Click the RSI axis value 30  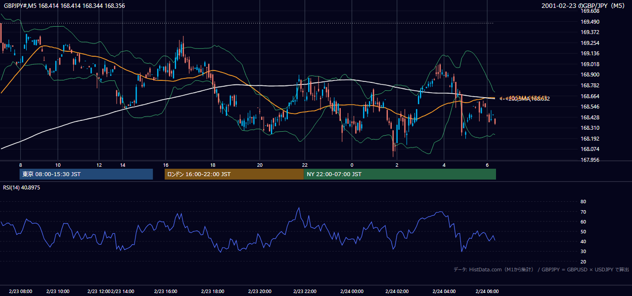pos(583,252)
